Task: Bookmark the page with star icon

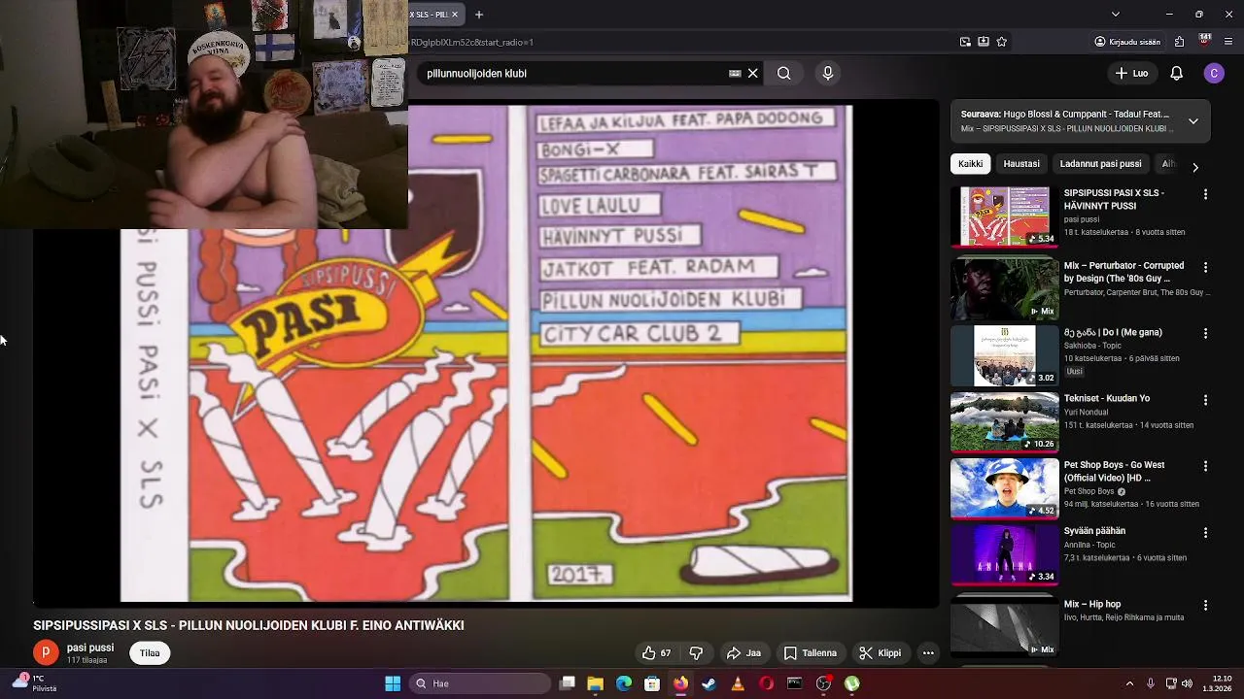Action: [x=1002, y=42]
